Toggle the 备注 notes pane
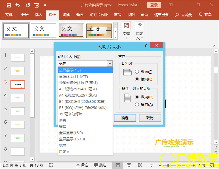 click(82, 165)
